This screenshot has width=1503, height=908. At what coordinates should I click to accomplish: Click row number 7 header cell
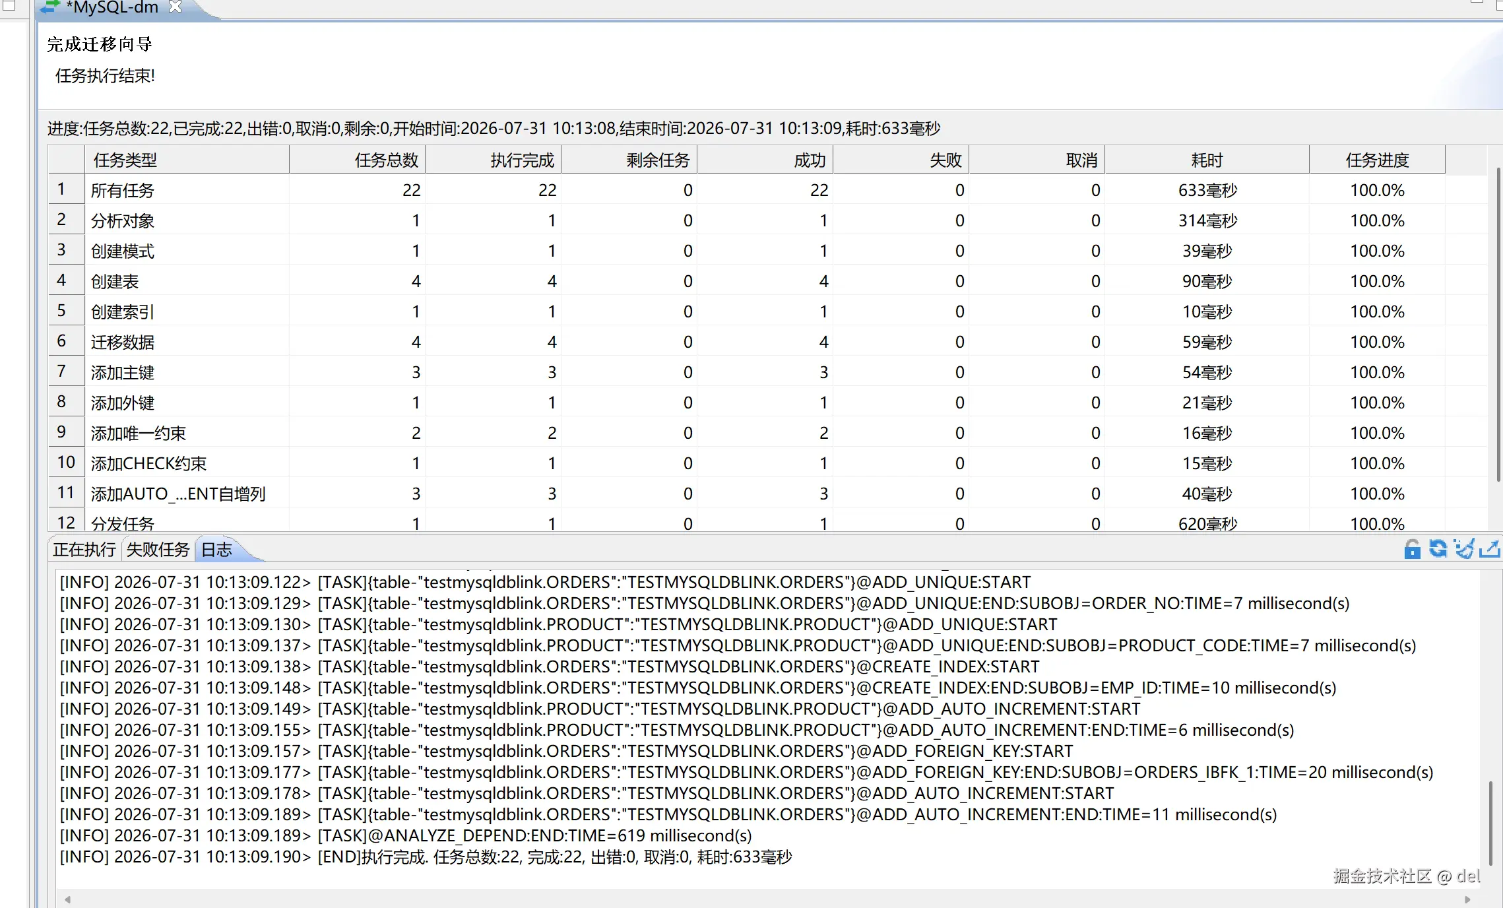pos(67,372)
